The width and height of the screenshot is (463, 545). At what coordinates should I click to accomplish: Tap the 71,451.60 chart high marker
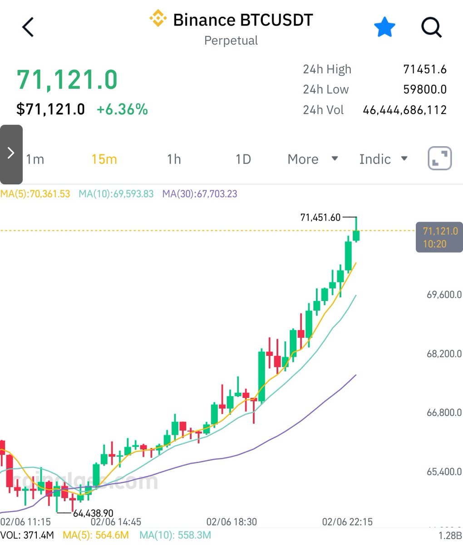(x=320, y=218)
